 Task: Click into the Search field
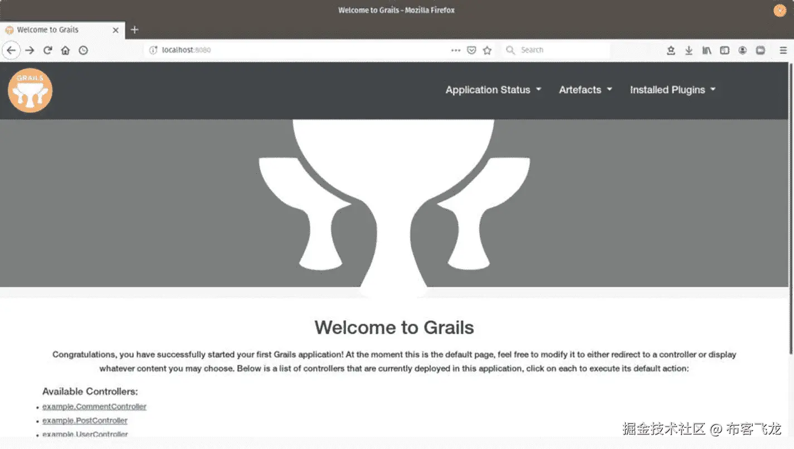pos(556,50)
